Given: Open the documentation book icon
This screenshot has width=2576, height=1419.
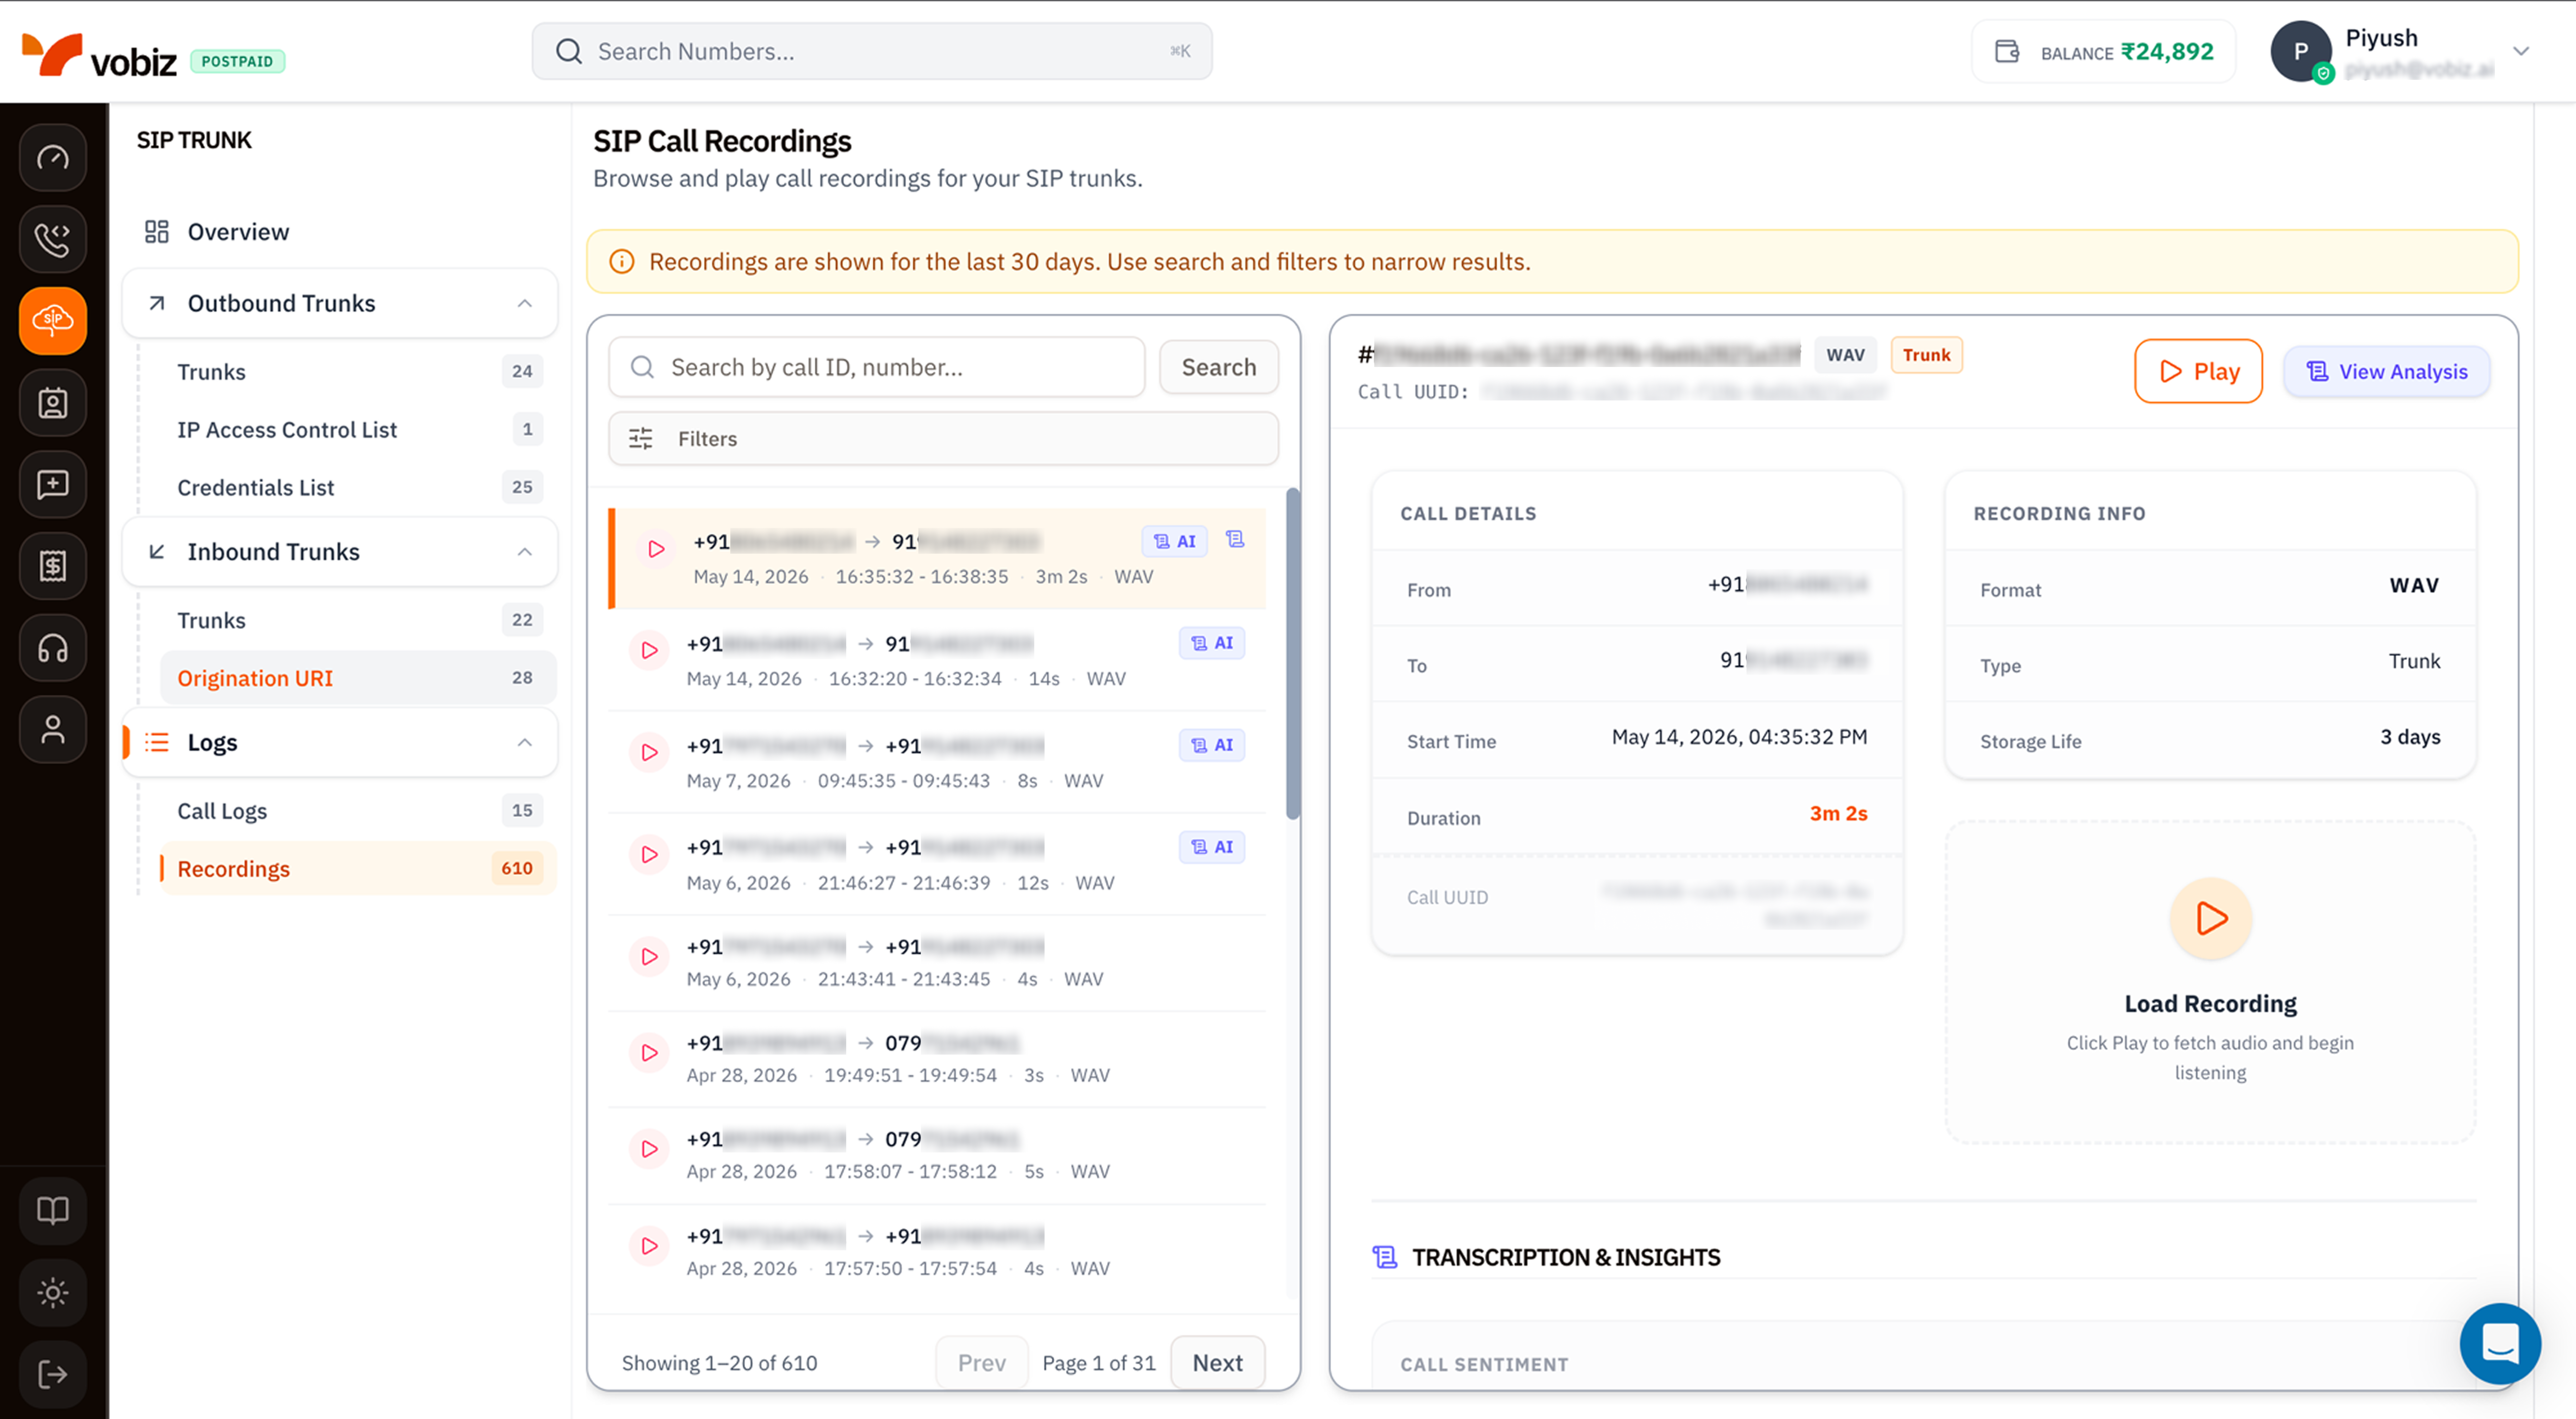Looking at the screenshot, I should tap(53, 1211).
